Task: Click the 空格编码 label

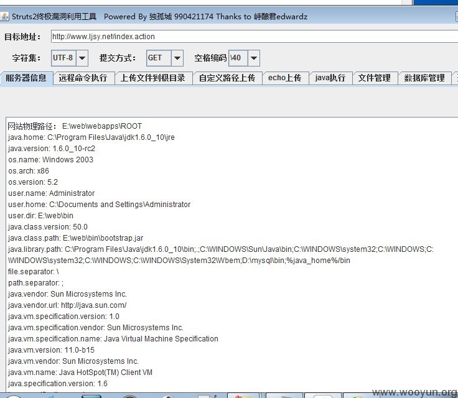Action: [x=210, y=58]
